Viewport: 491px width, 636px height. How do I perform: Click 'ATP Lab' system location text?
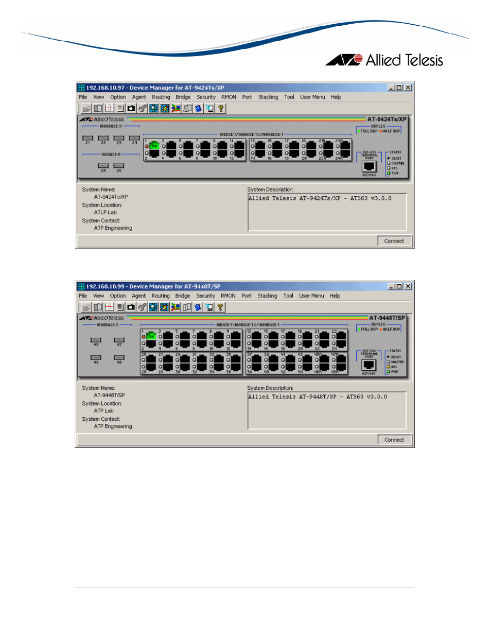(x=104, y=411)
